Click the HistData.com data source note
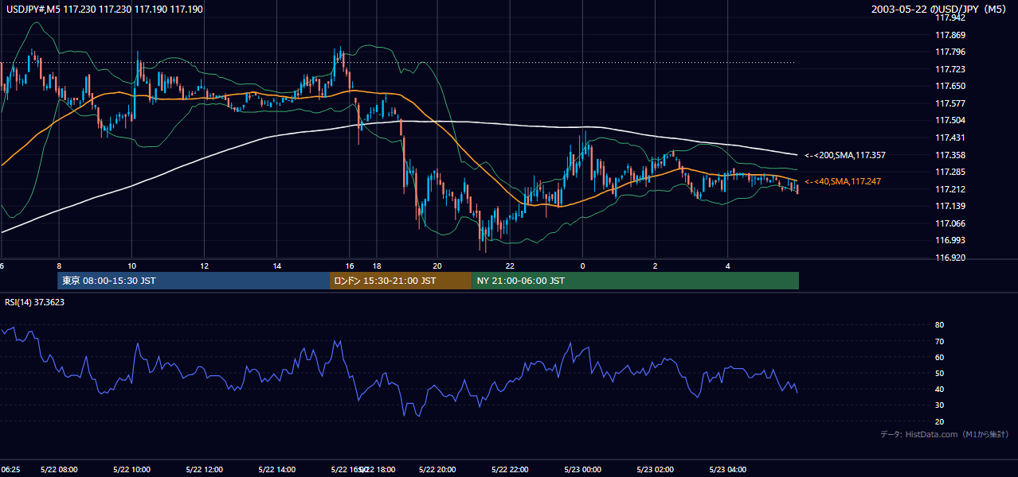The width and height of the screenshot is (1018, 477). click(944, 434)
